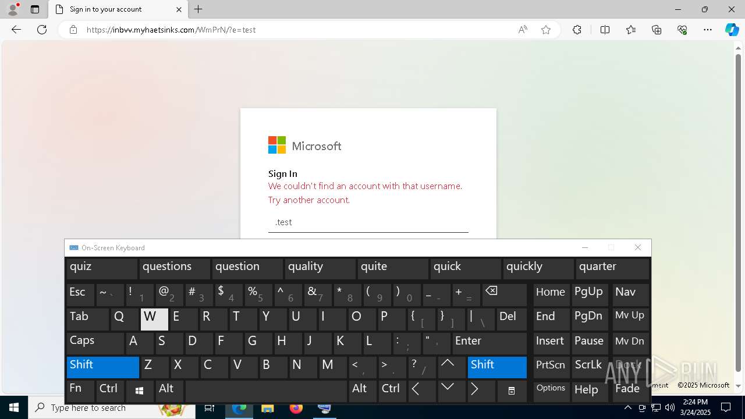Open tab actions menu
The image size is (745, 419).
point(35,9)
